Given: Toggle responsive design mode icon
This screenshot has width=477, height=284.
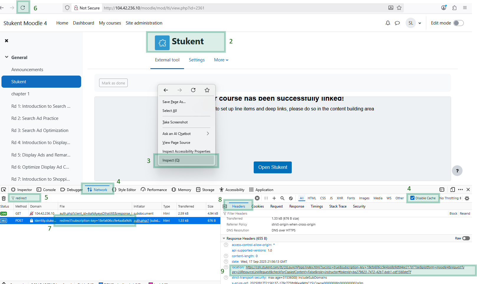Looking at the screenshot, I should (x=453, y=190).
